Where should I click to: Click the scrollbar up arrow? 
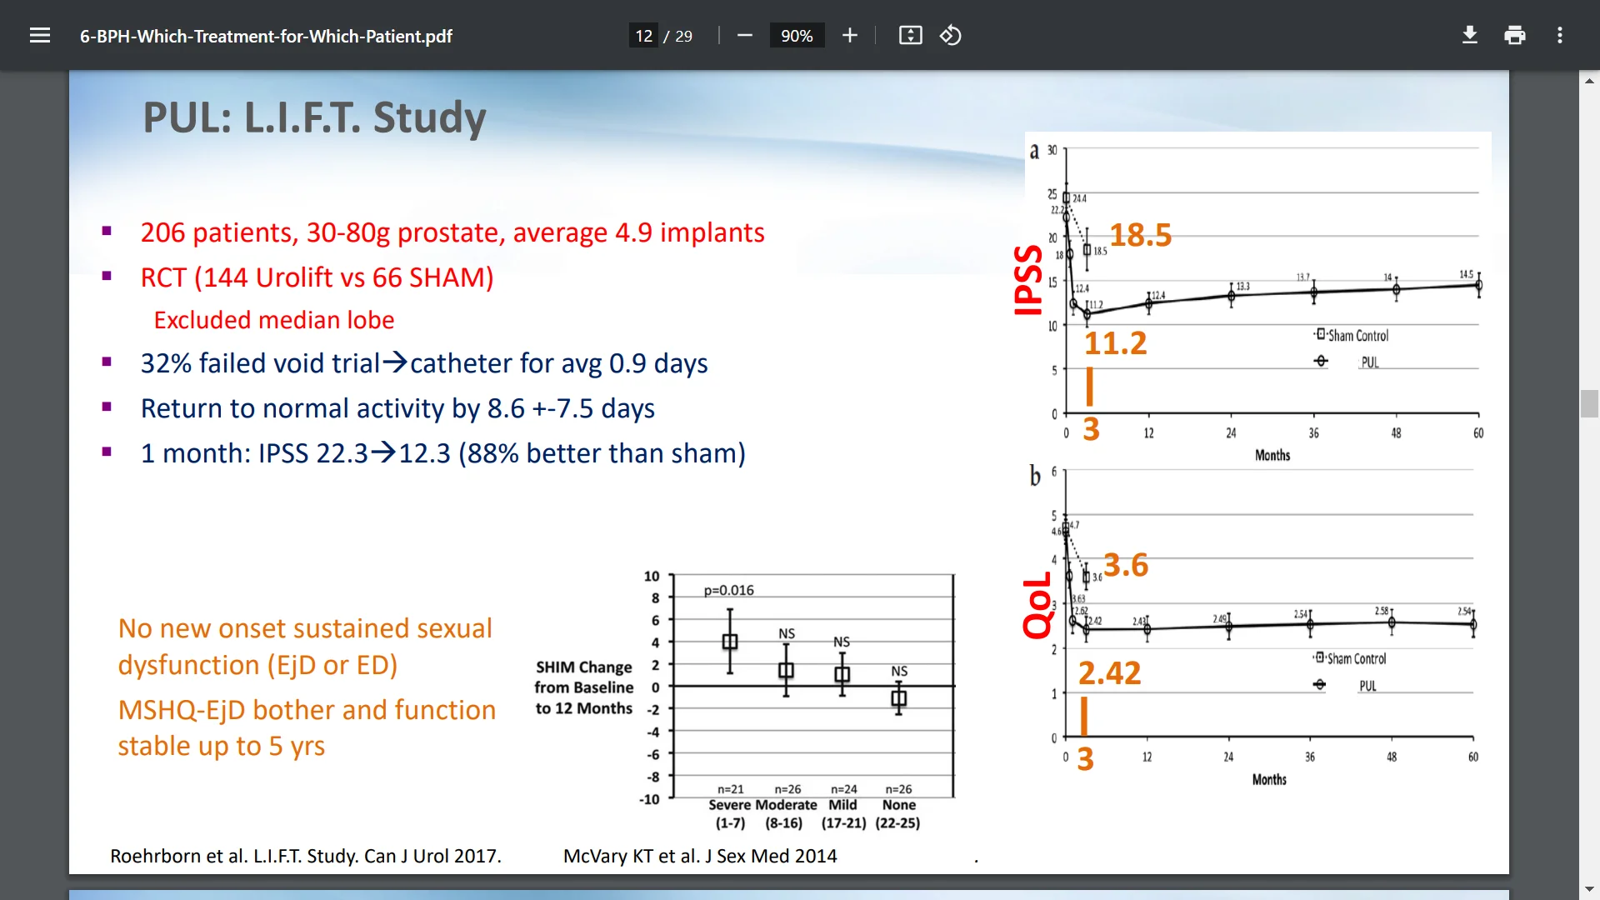(x=1589, y=81)
